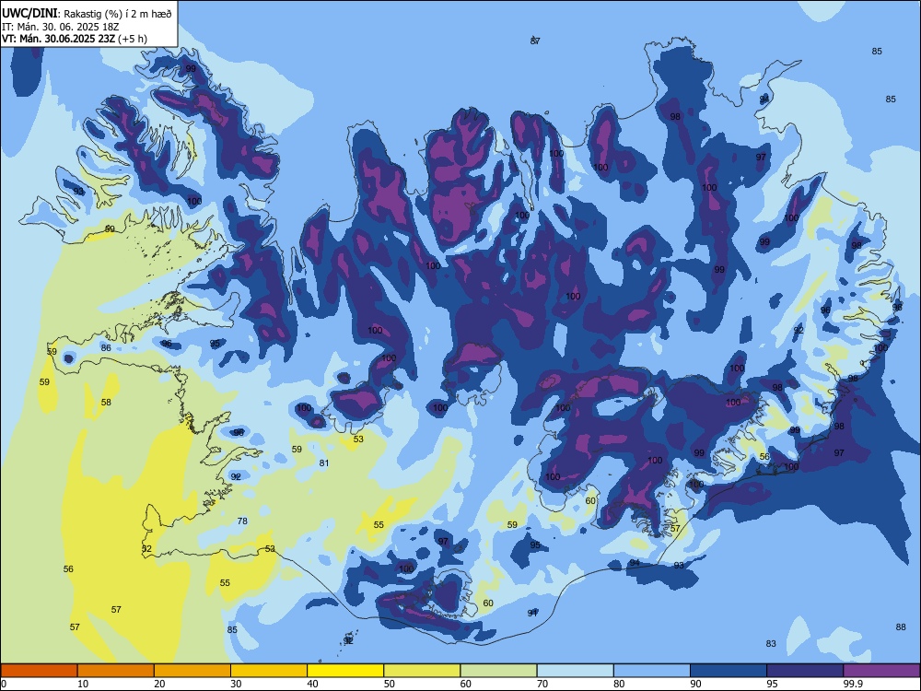Click the humidity value '88' on the map
The width and height of the screenshot is (921, 691).
(x=901, y=627)
